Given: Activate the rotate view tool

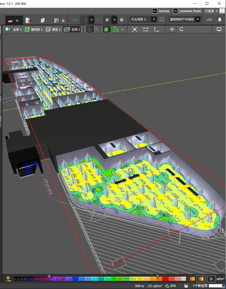Looking at the screenshot, I should [x=181, y=29].
